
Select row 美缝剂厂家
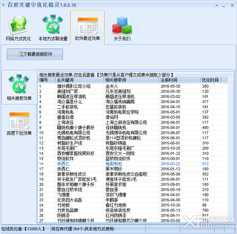point(133,91)
